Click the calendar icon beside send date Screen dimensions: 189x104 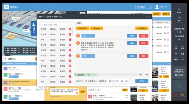tap(126, 81)
